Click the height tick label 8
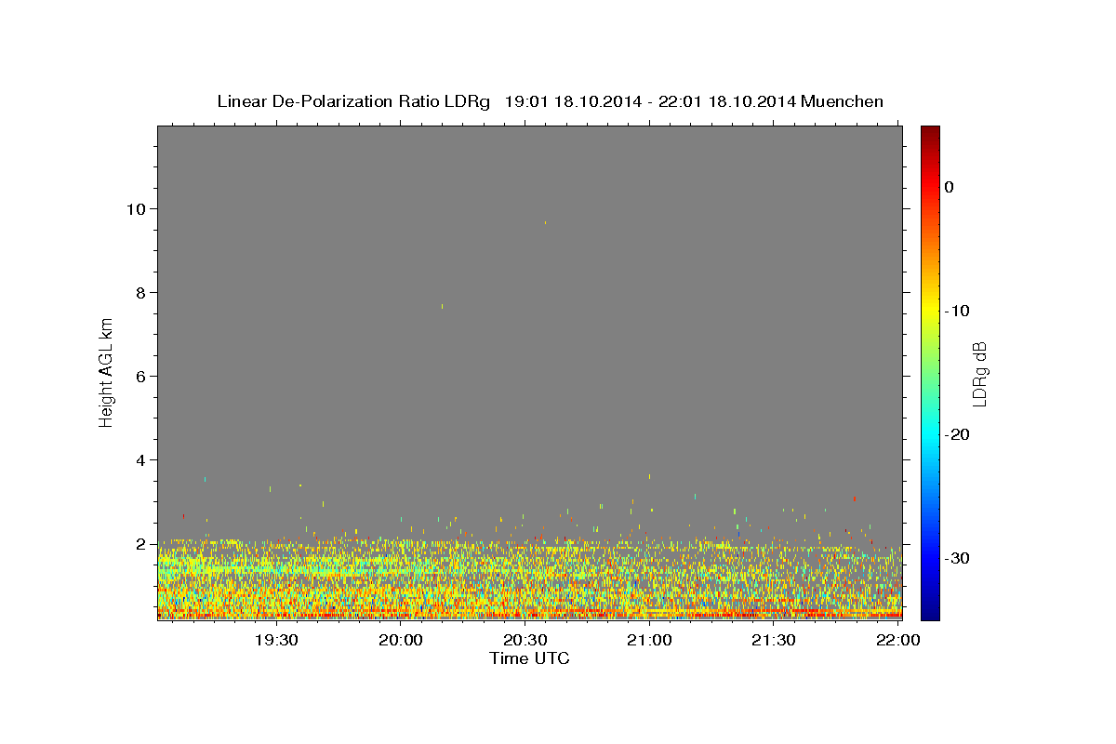 140,292
